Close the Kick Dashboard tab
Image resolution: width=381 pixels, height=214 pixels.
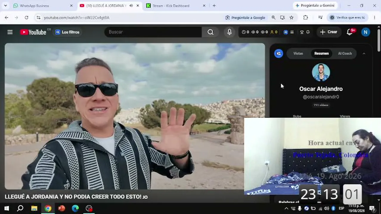click(x=204, y=6)
